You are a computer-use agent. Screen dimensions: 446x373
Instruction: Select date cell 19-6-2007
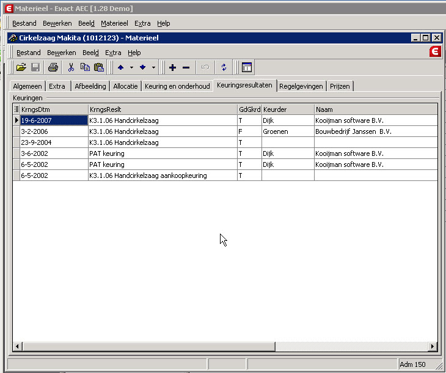[x=54, y=120]
